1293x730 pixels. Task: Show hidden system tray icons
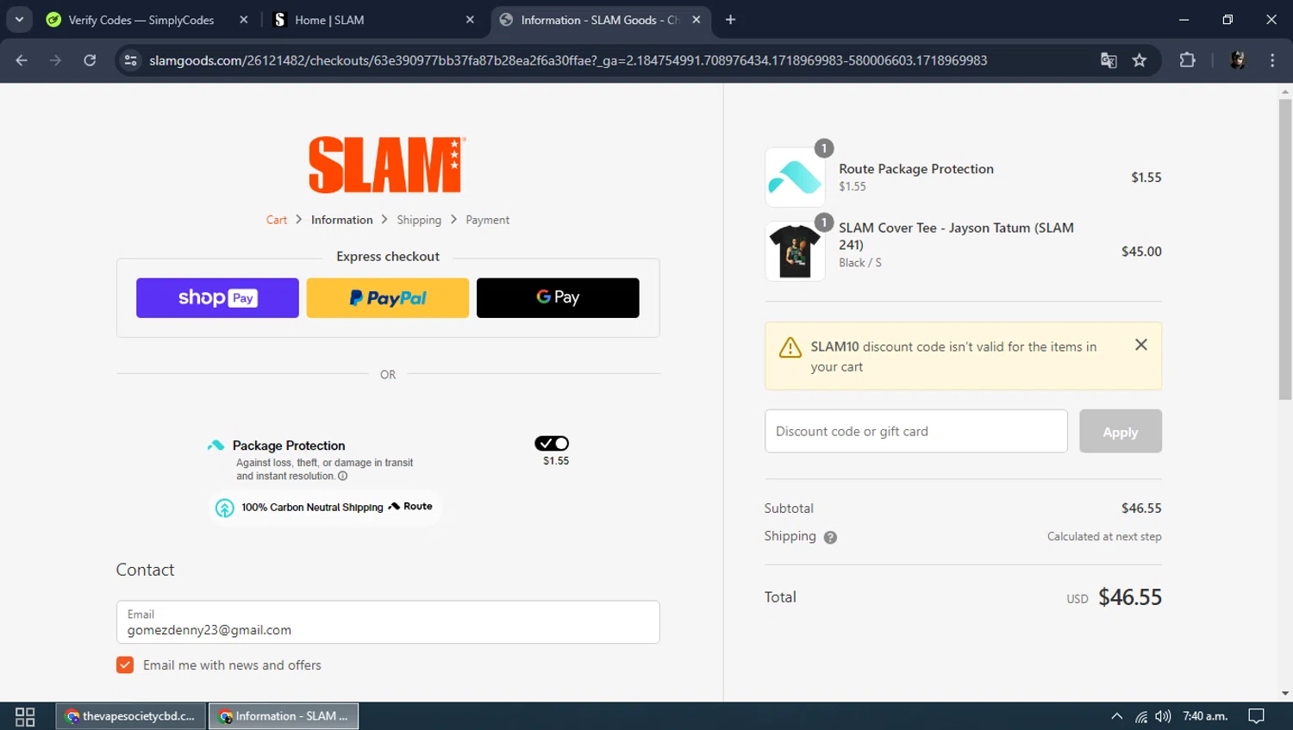(x=1116, y=716)
